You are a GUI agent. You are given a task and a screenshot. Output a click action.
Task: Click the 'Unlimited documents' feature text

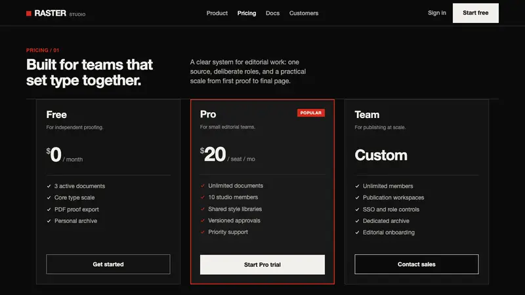tap(236, 186)
